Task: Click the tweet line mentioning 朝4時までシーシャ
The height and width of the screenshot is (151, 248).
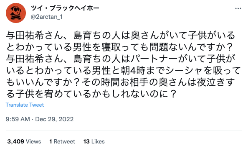Action: 123,71
